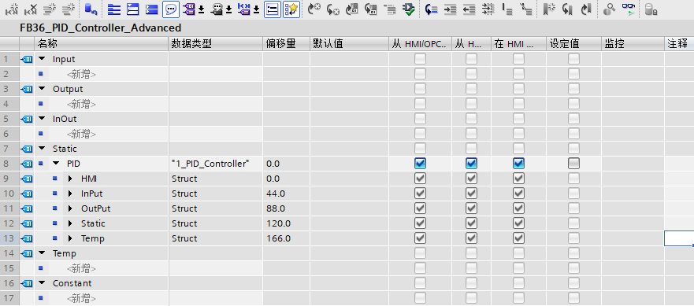
Task: Toggle the network comments display icon
Action: pyautogui.click(x=273, y=9)
